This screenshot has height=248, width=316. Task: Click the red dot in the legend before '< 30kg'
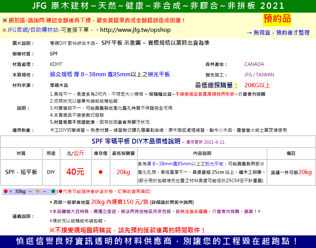click(x=6, y=191)
